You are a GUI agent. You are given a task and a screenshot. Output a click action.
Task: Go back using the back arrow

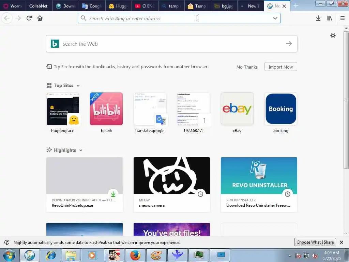point(7,18)
